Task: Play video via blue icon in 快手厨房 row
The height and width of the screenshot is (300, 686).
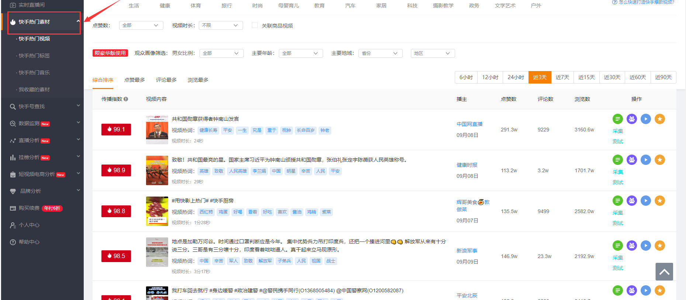Action: tap(646, 201)
